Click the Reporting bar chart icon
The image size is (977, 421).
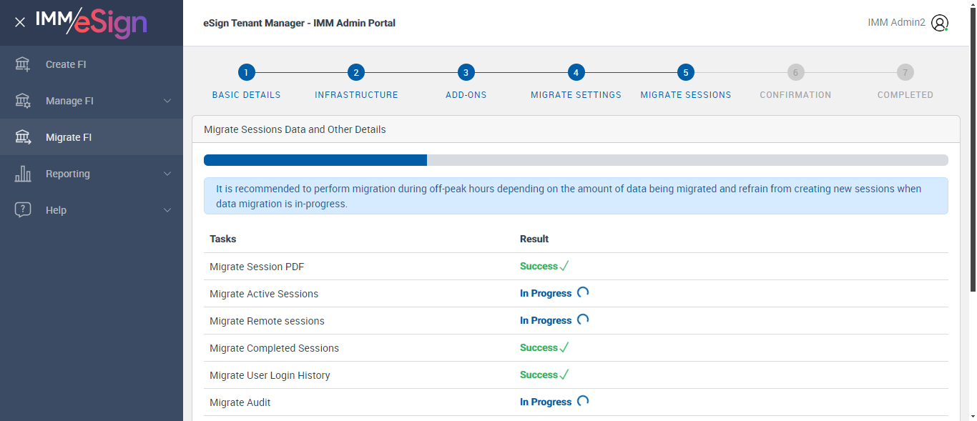(x=23, y=174)
